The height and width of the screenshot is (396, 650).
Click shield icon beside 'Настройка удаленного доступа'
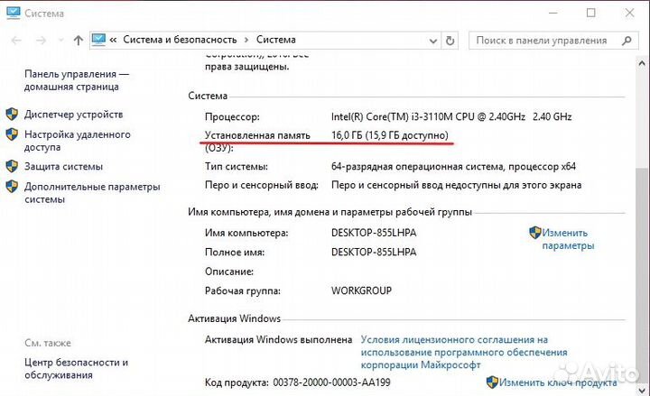click(x=12, y=134)
